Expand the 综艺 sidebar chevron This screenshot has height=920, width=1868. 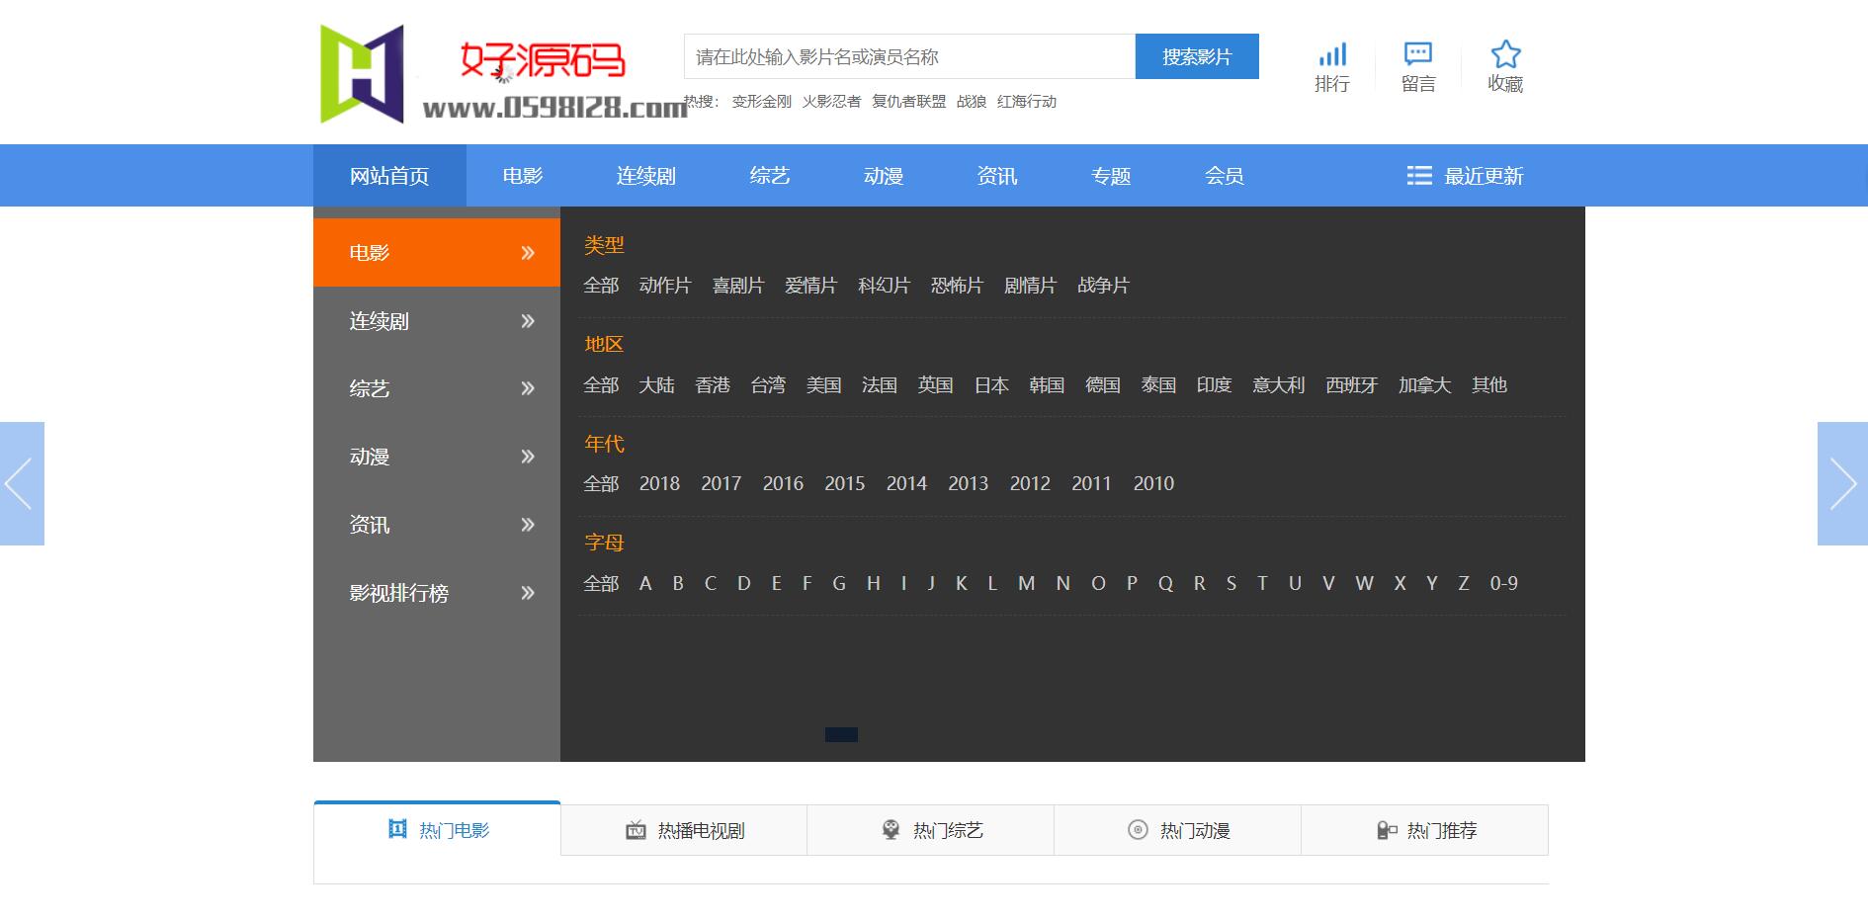click(528, 388)
